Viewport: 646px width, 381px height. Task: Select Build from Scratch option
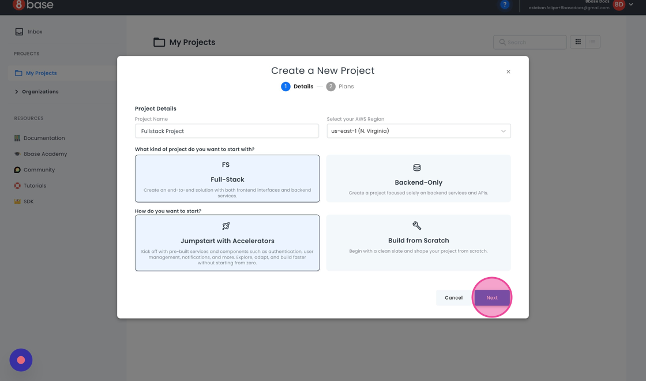418,242
